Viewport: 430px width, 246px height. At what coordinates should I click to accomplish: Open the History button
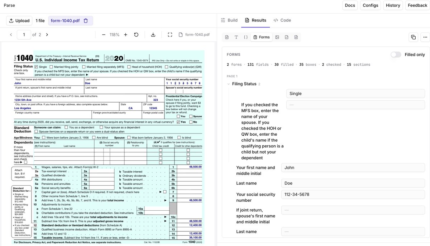pyautogui.click(x=393, y=5)
